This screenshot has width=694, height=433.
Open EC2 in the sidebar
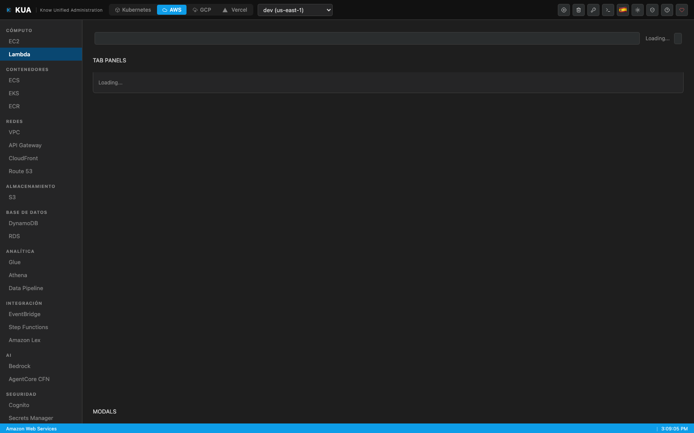tap(41, 42)
